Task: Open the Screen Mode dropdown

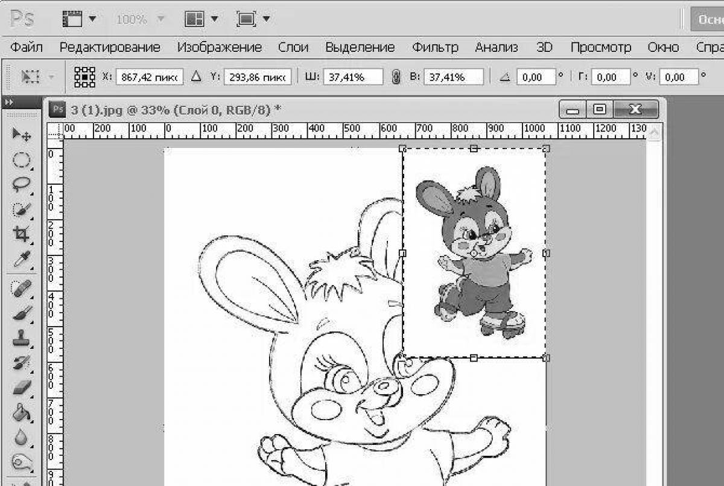Action: coord(253,19)
